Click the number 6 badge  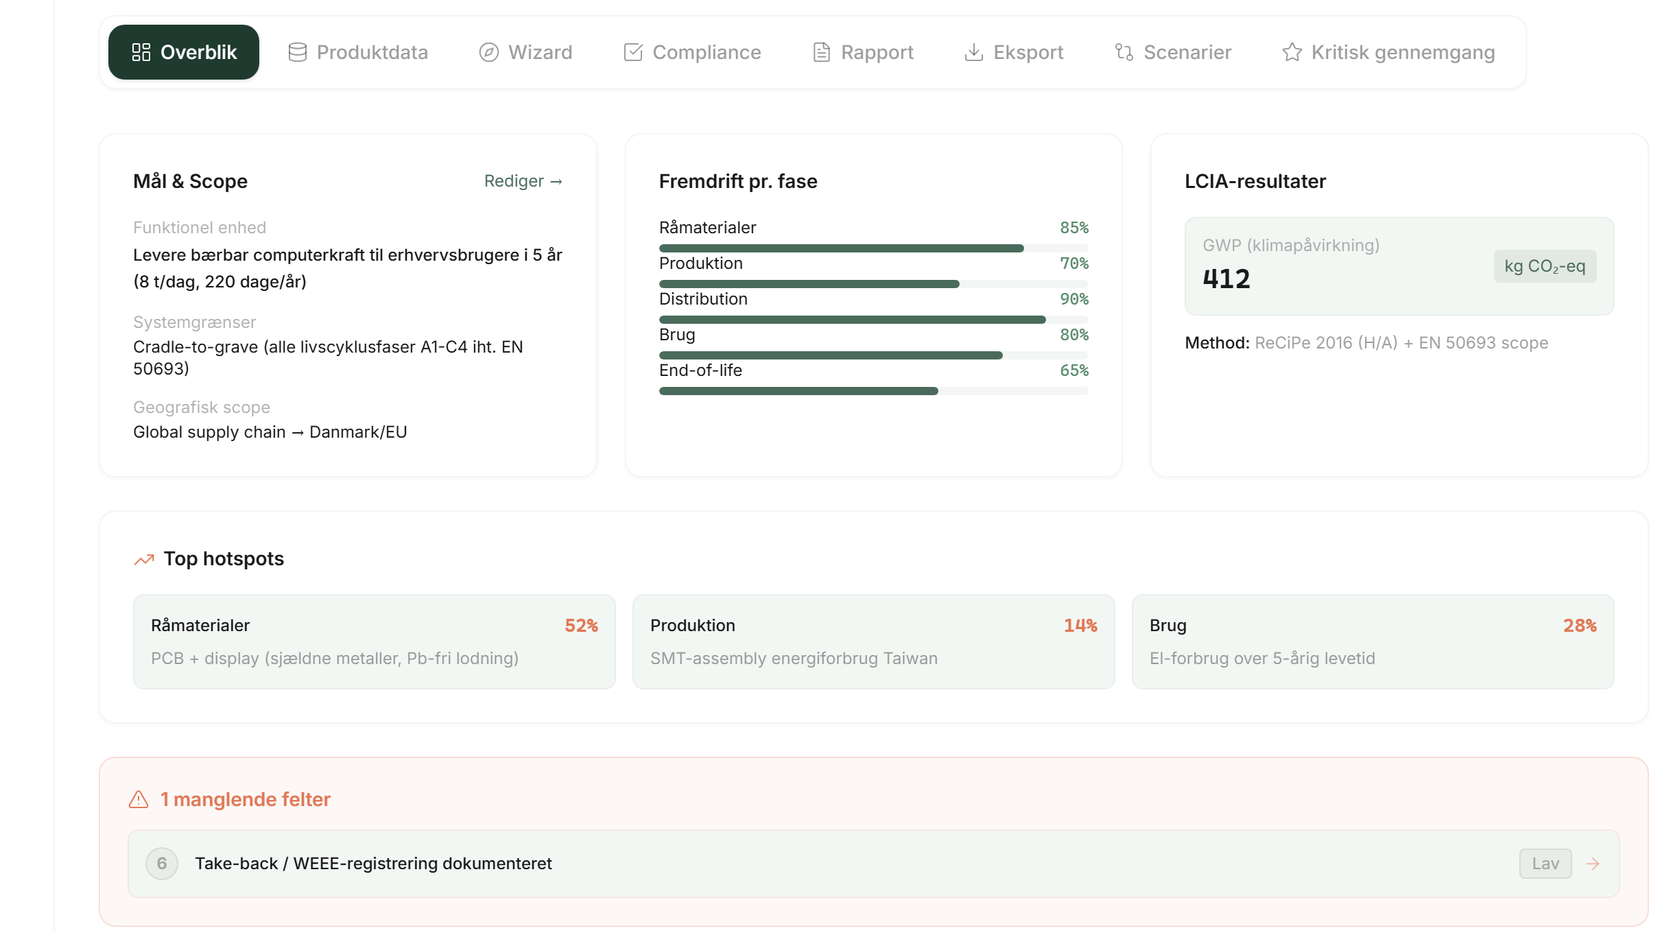pyautogui.click(x=162, y=864)
